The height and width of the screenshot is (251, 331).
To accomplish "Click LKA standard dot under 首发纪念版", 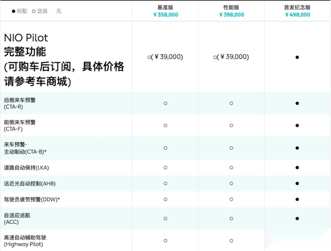I will pos(297,167).
